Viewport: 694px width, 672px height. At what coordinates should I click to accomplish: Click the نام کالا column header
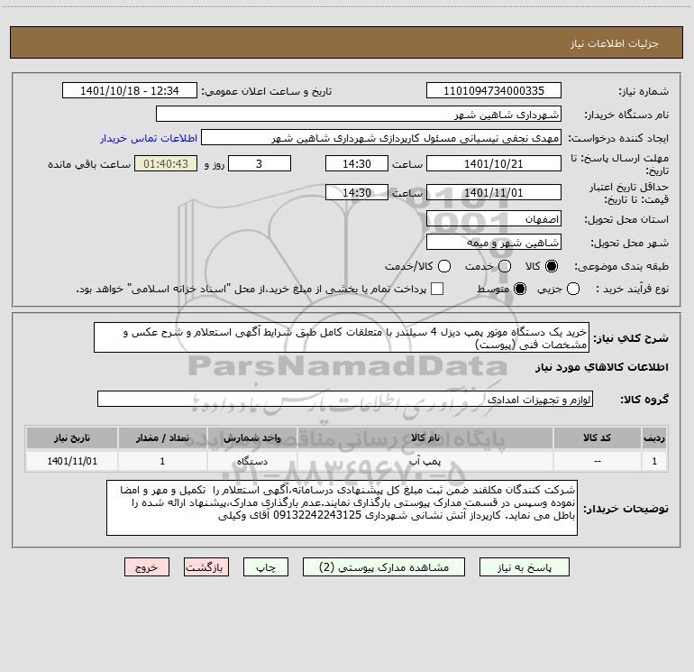[425, 437]
